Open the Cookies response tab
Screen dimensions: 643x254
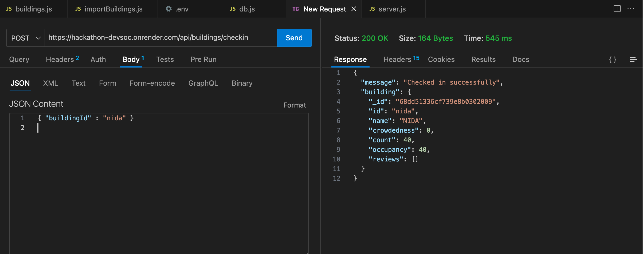(441, 59)
